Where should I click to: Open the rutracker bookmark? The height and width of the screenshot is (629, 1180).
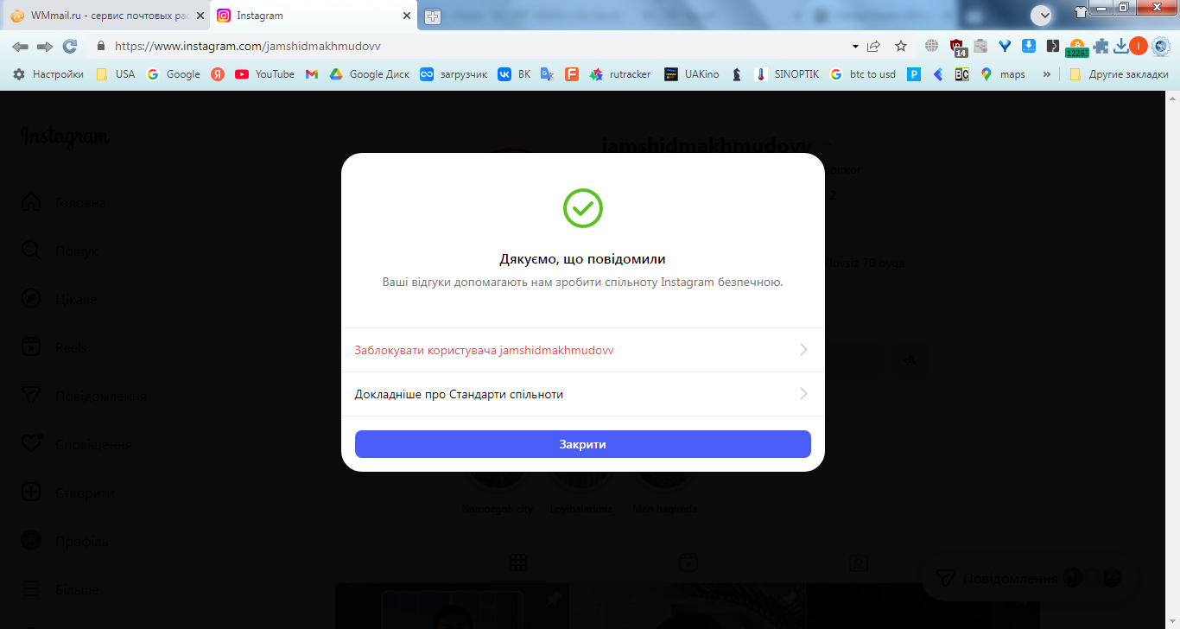point(620,74)
